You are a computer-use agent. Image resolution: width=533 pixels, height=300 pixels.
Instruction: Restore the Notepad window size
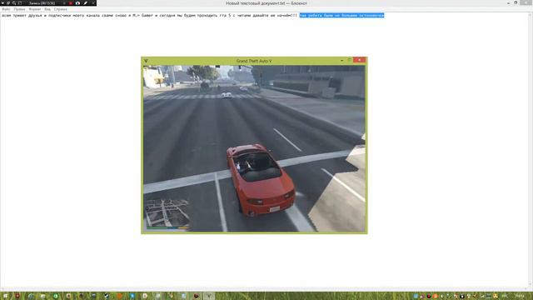coord(516,2)
